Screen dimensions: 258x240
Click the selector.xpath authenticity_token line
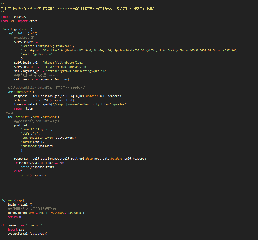71,104
